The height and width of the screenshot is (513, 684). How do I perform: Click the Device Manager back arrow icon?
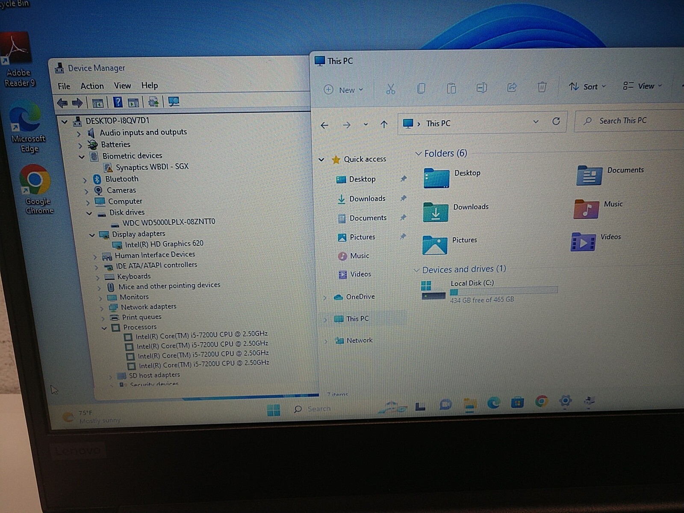point(62,103)
